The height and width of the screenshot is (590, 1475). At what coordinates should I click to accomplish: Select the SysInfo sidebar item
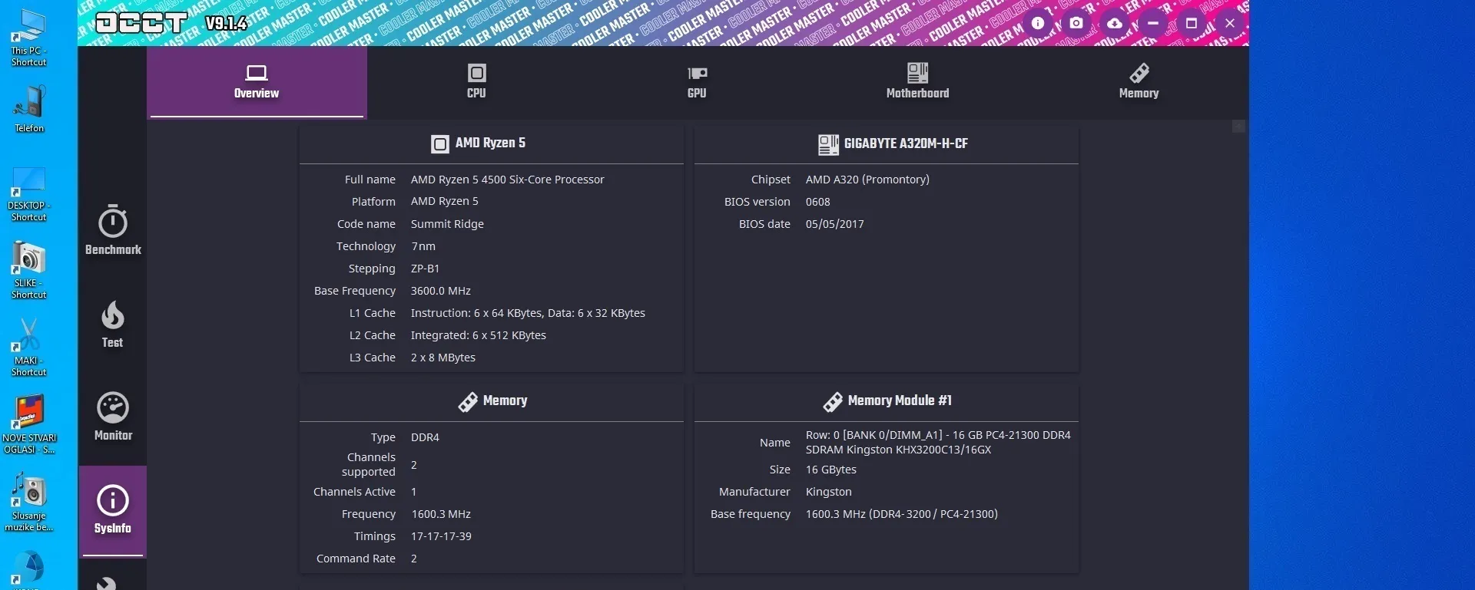[x=113, y=510]
